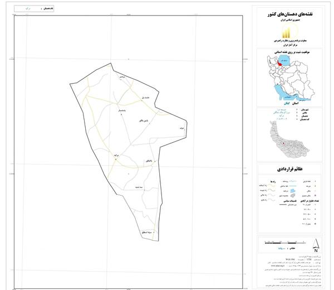334x290 pixels.
Task: Click the households-per-village legend heading
Action: [310, 201]
